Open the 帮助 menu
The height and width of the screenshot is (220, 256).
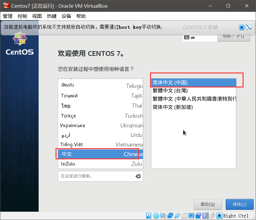81,16
